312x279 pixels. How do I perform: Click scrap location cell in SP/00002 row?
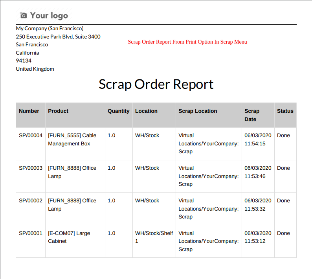[x=209, y=209]
